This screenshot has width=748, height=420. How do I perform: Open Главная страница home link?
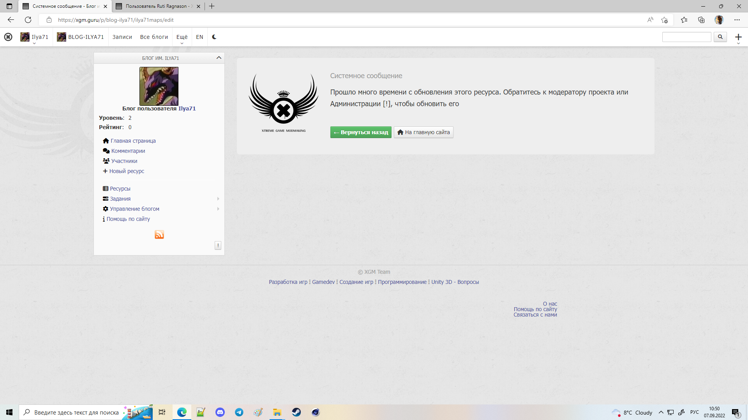point(133,141)
